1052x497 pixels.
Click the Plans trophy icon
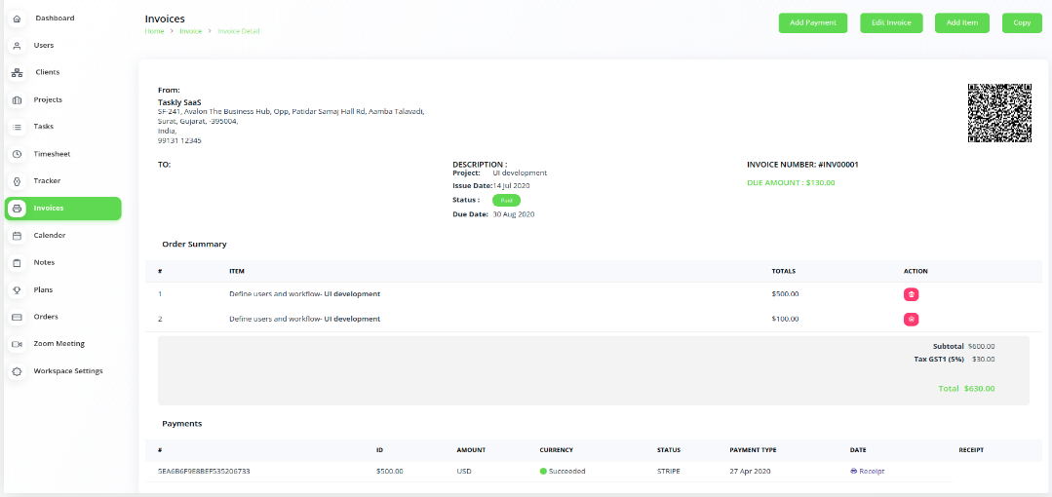pyautogui.click(x=17, y=290)
